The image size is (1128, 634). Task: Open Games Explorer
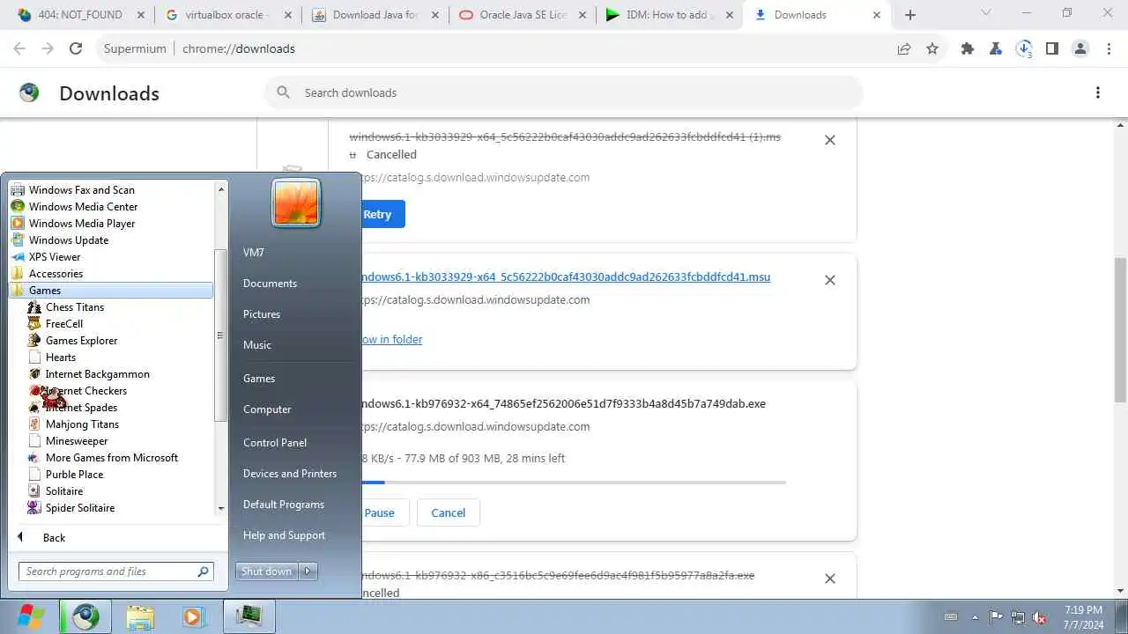point(81,341)
